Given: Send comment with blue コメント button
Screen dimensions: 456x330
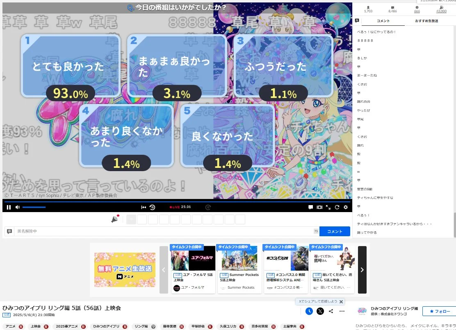Looking at the screenshot, I should (335, 231).
